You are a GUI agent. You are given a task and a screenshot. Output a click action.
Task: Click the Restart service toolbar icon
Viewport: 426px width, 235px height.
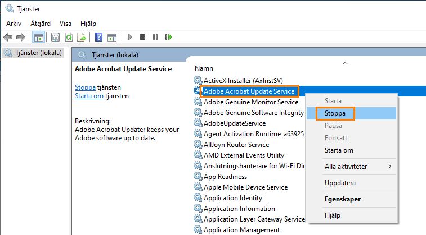168,37
